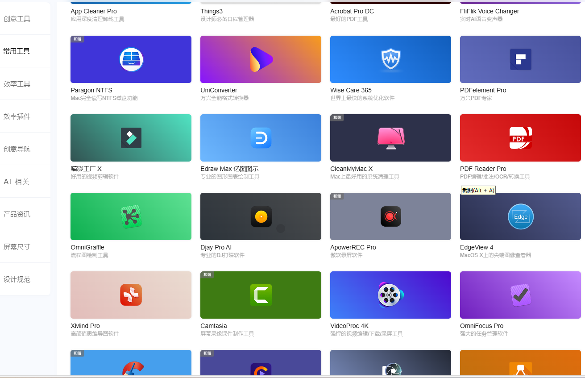Click the PDF Reader Pro icon

click(x=521, y=138)
